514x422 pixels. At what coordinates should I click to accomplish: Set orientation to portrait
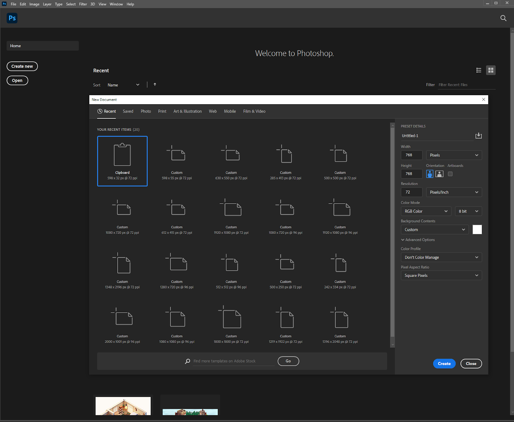click(430, 174)
